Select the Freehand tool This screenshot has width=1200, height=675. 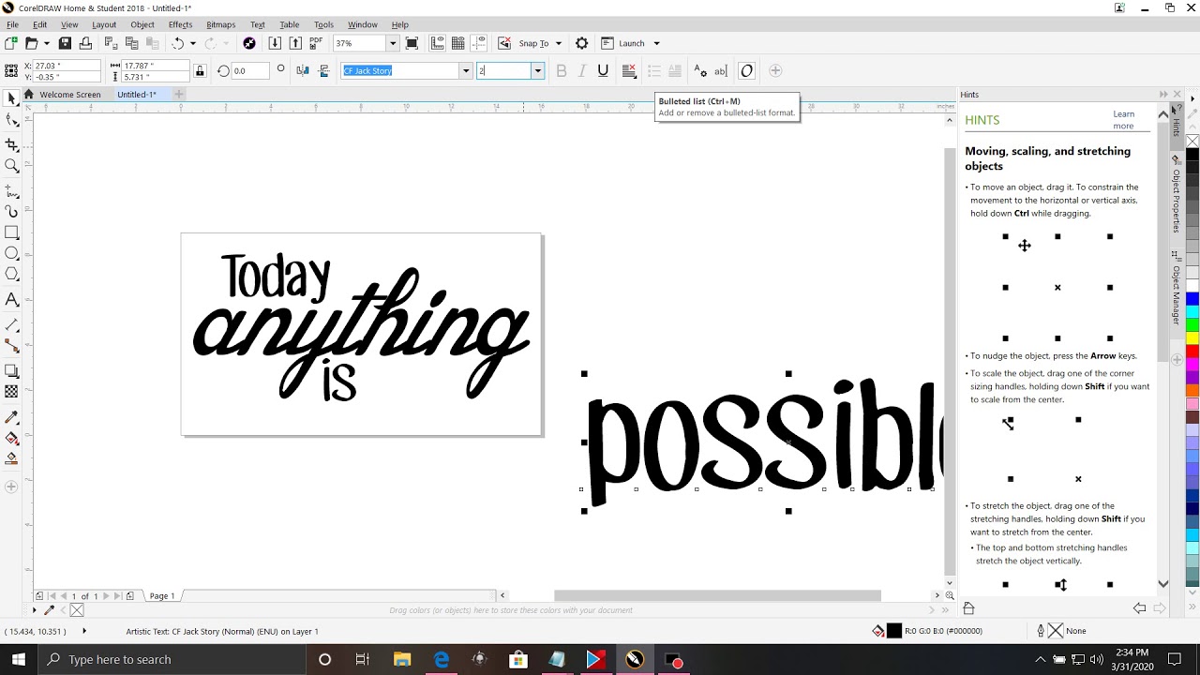11,190
